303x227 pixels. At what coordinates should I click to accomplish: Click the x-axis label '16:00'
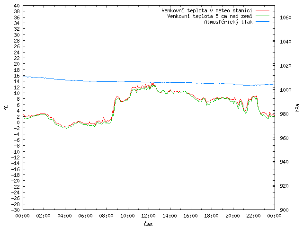click(190, 216)
